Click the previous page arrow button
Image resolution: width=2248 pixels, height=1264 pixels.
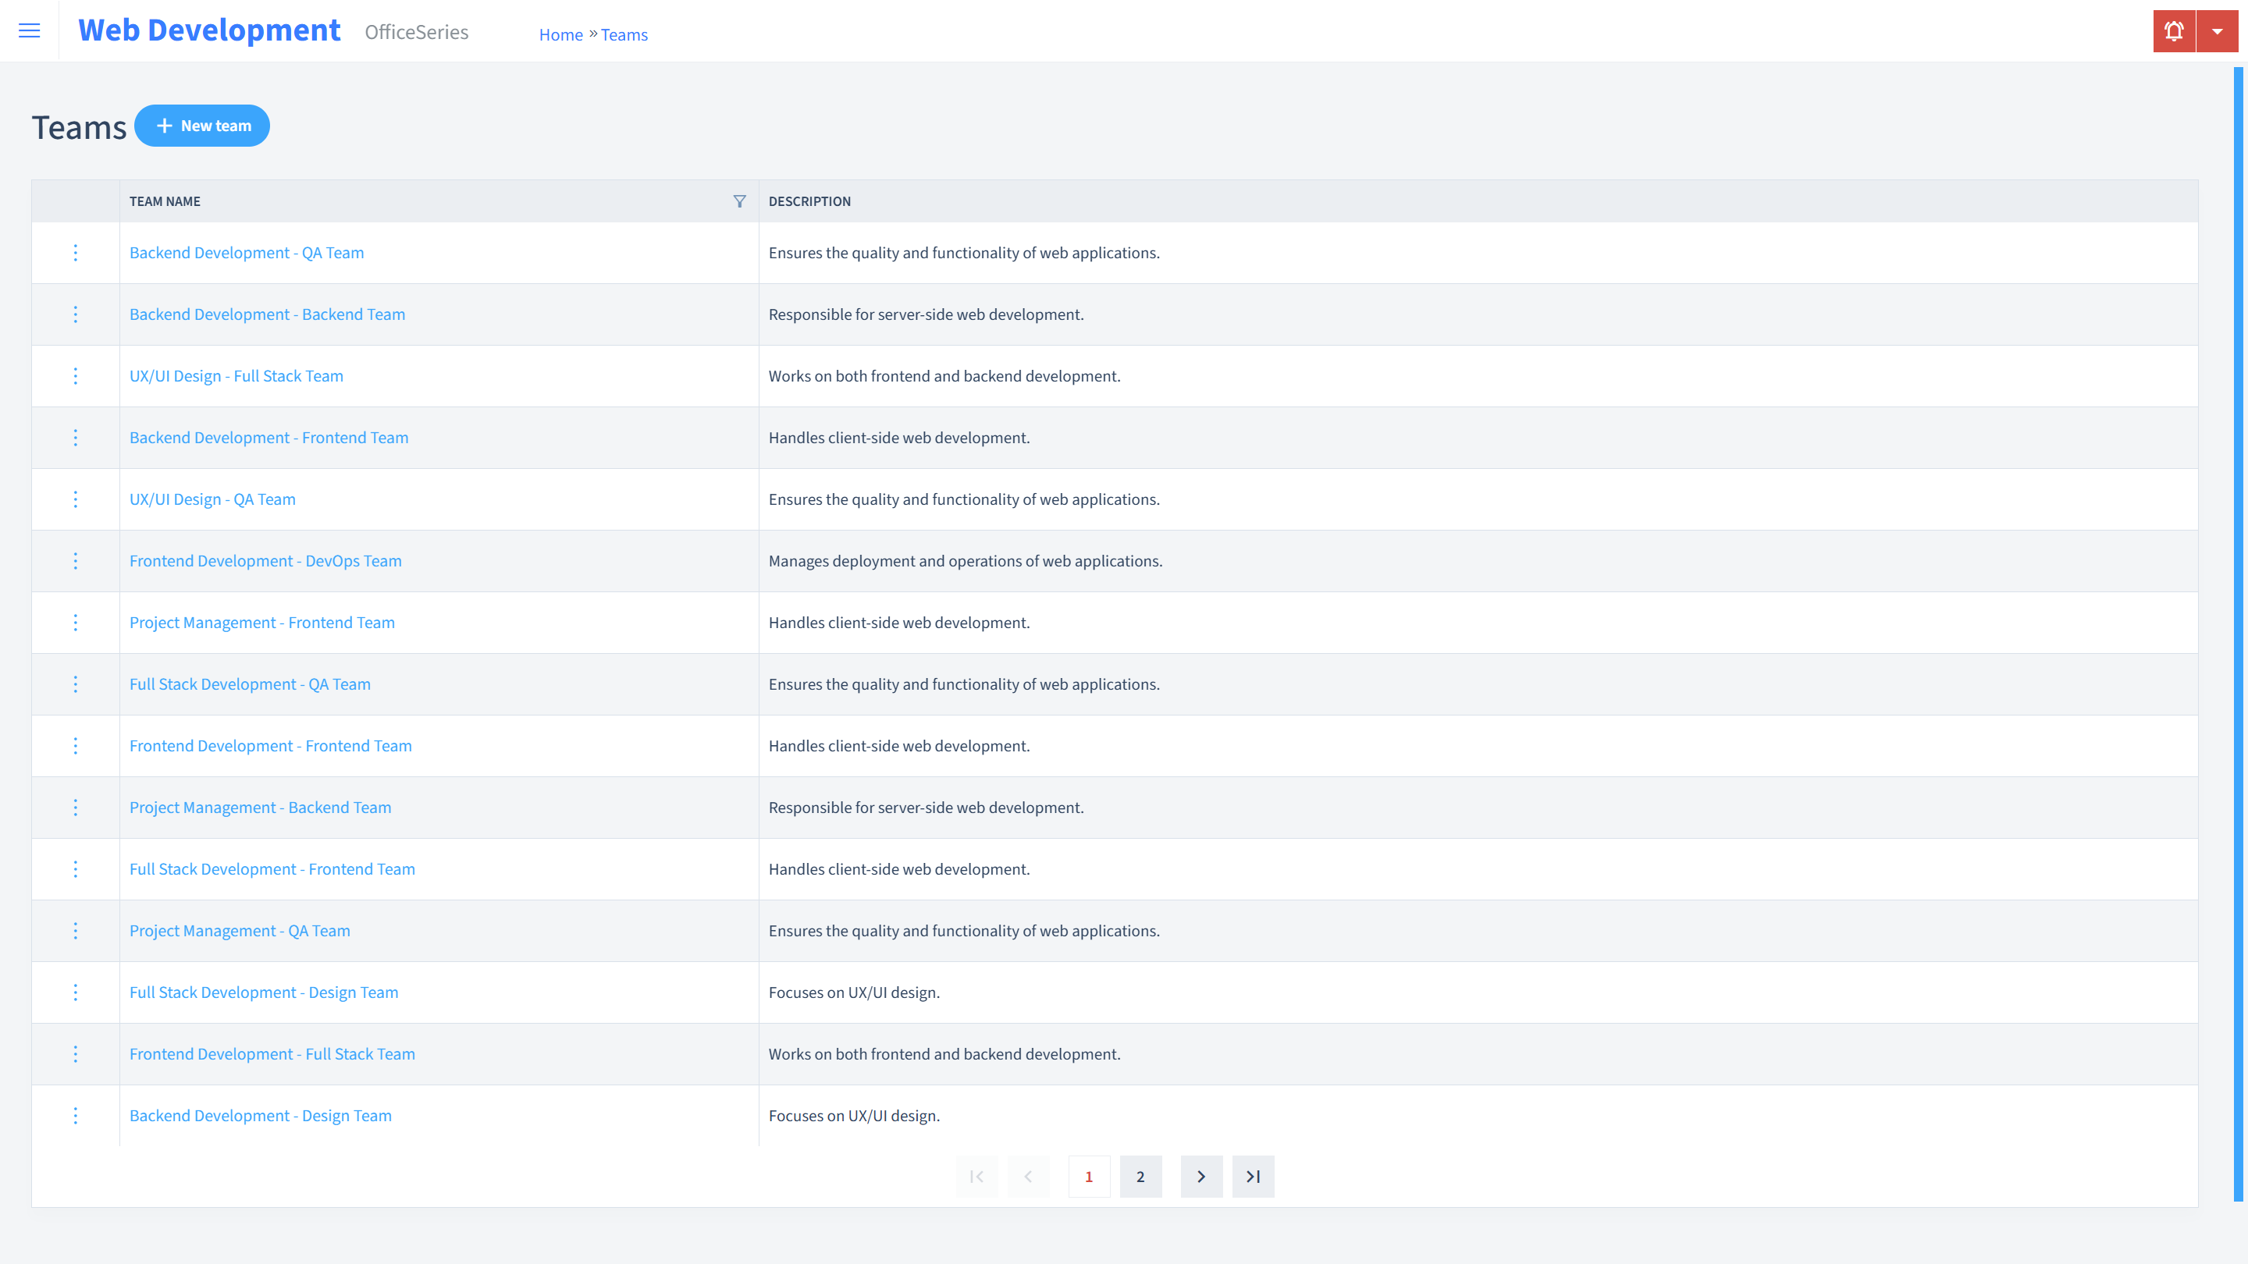coord(1028,1176)
